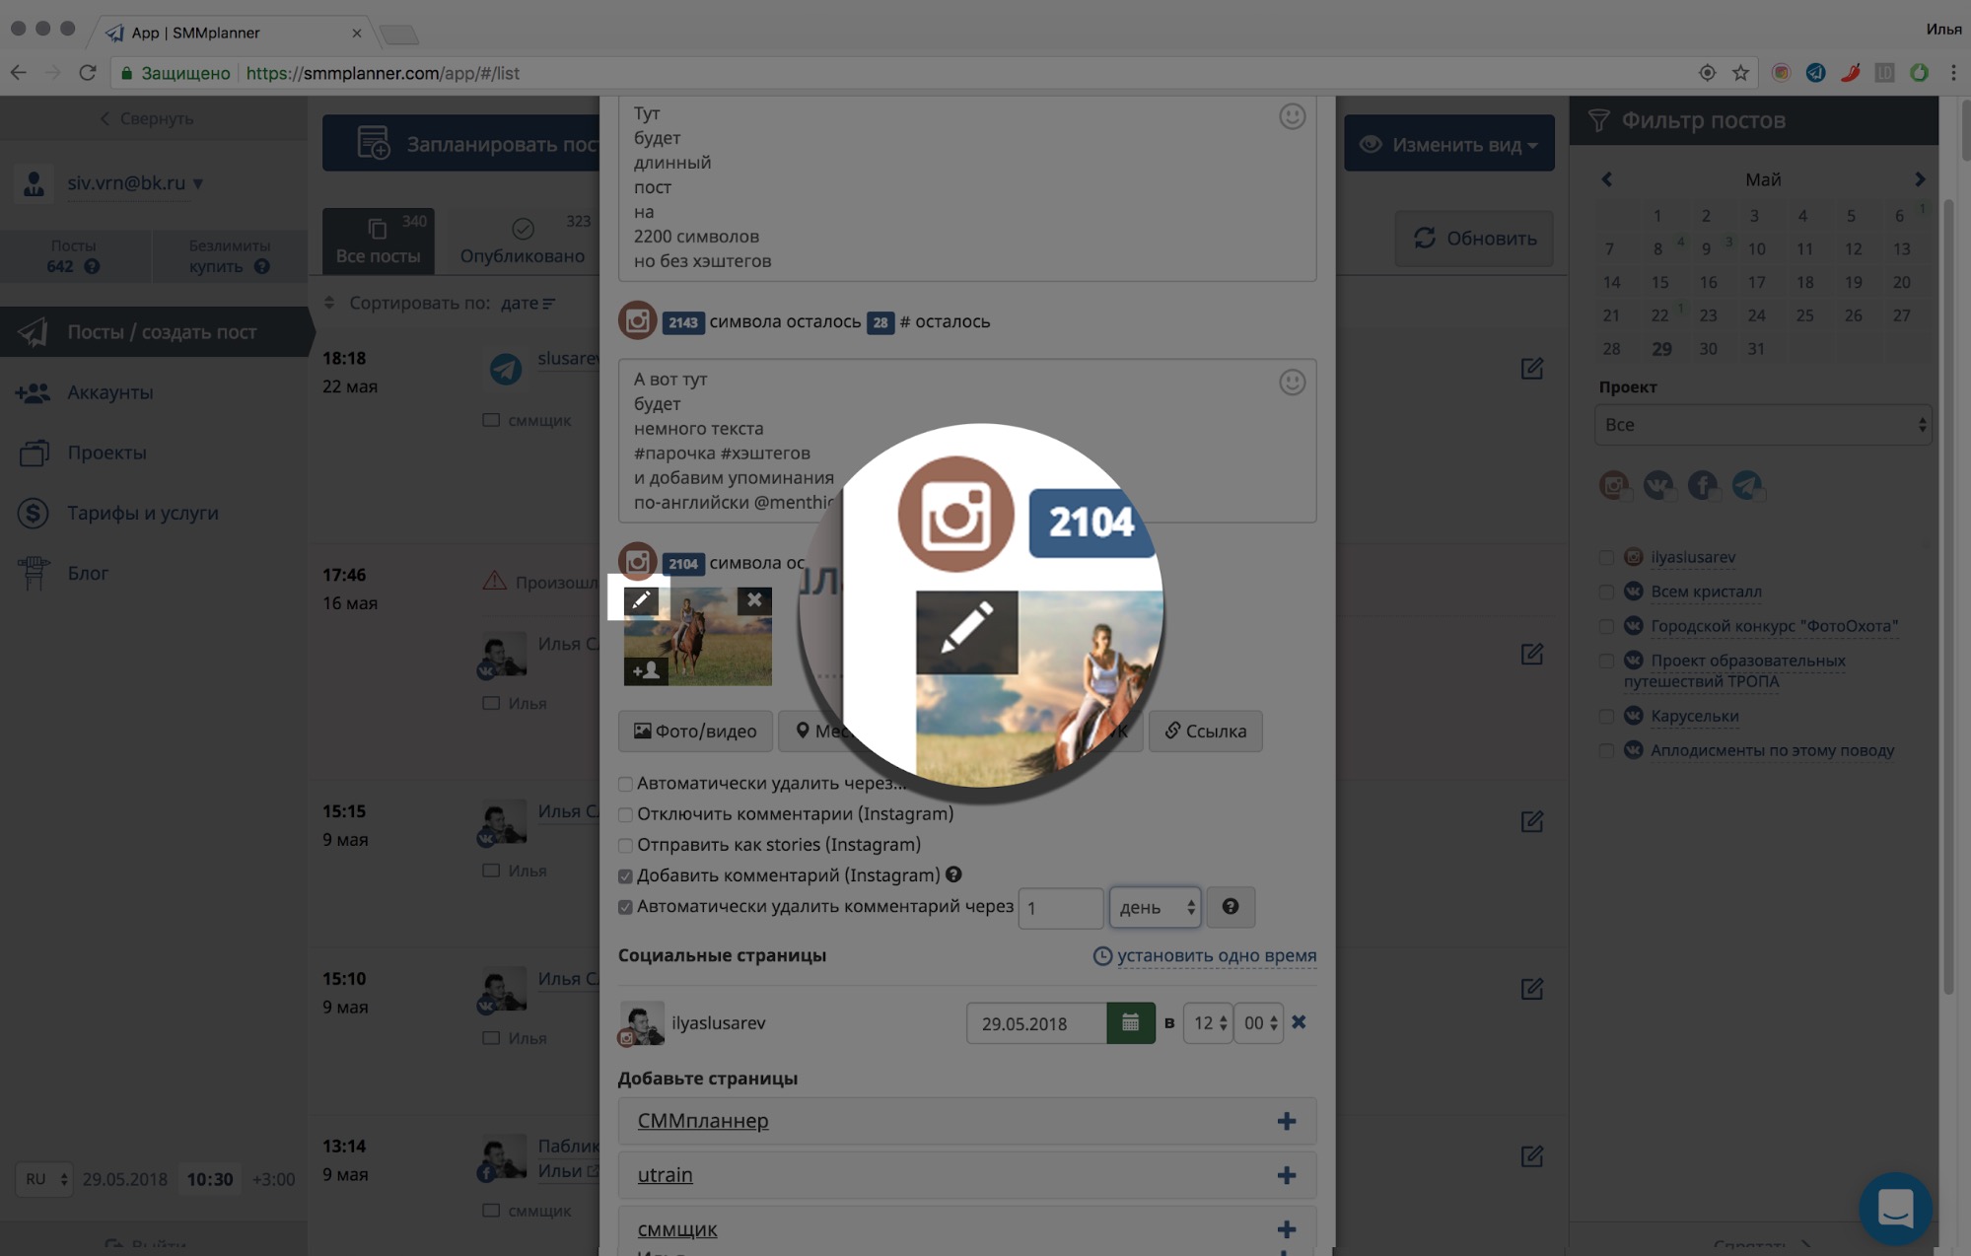Click the comment delete delay number field

[1061, 907]
